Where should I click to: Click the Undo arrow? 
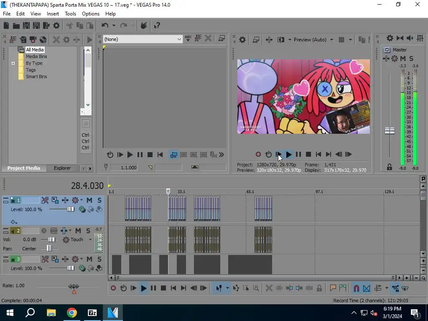[x=105, y=25]
